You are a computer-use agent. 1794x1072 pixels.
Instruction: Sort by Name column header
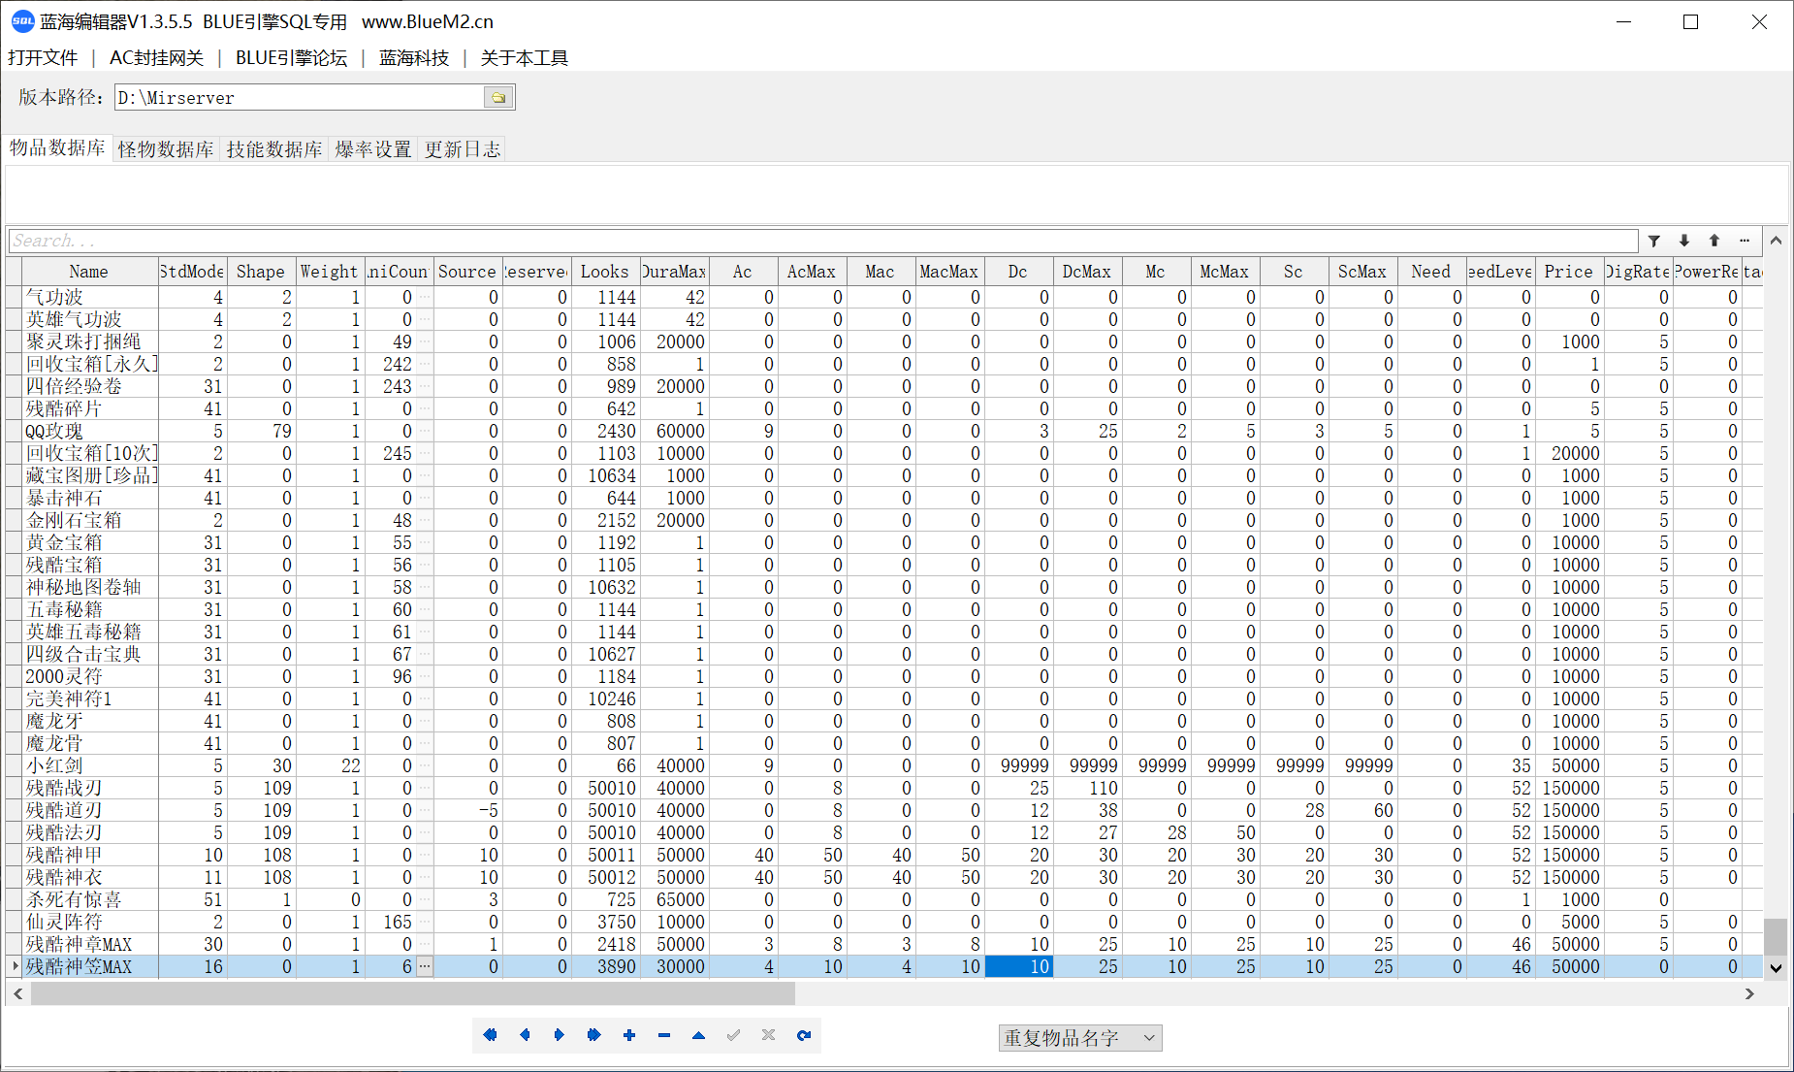click(89, 272)
